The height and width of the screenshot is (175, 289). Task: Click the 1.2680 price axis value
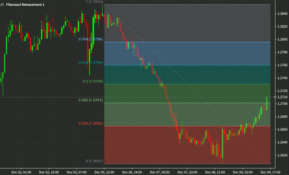(x=282, y=117)
